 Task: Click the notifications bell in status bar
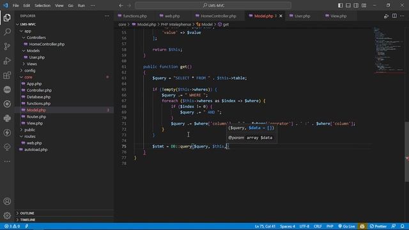(x=403, y=226)
